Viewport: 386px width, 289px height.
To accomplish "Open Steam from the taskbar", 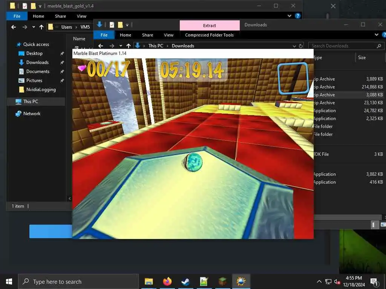I will (x=185, y=281).
